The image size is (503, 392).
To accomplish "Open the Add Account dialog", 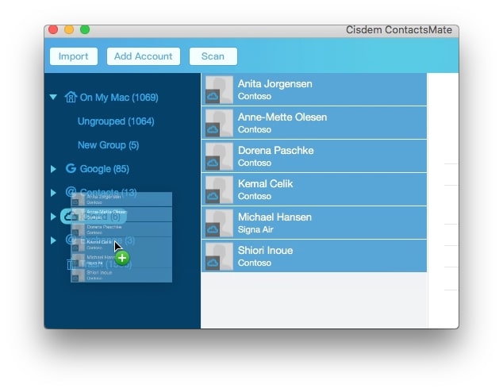I will (143, 56).
